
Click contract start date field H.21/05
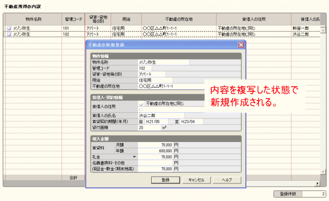pos(156,122)
